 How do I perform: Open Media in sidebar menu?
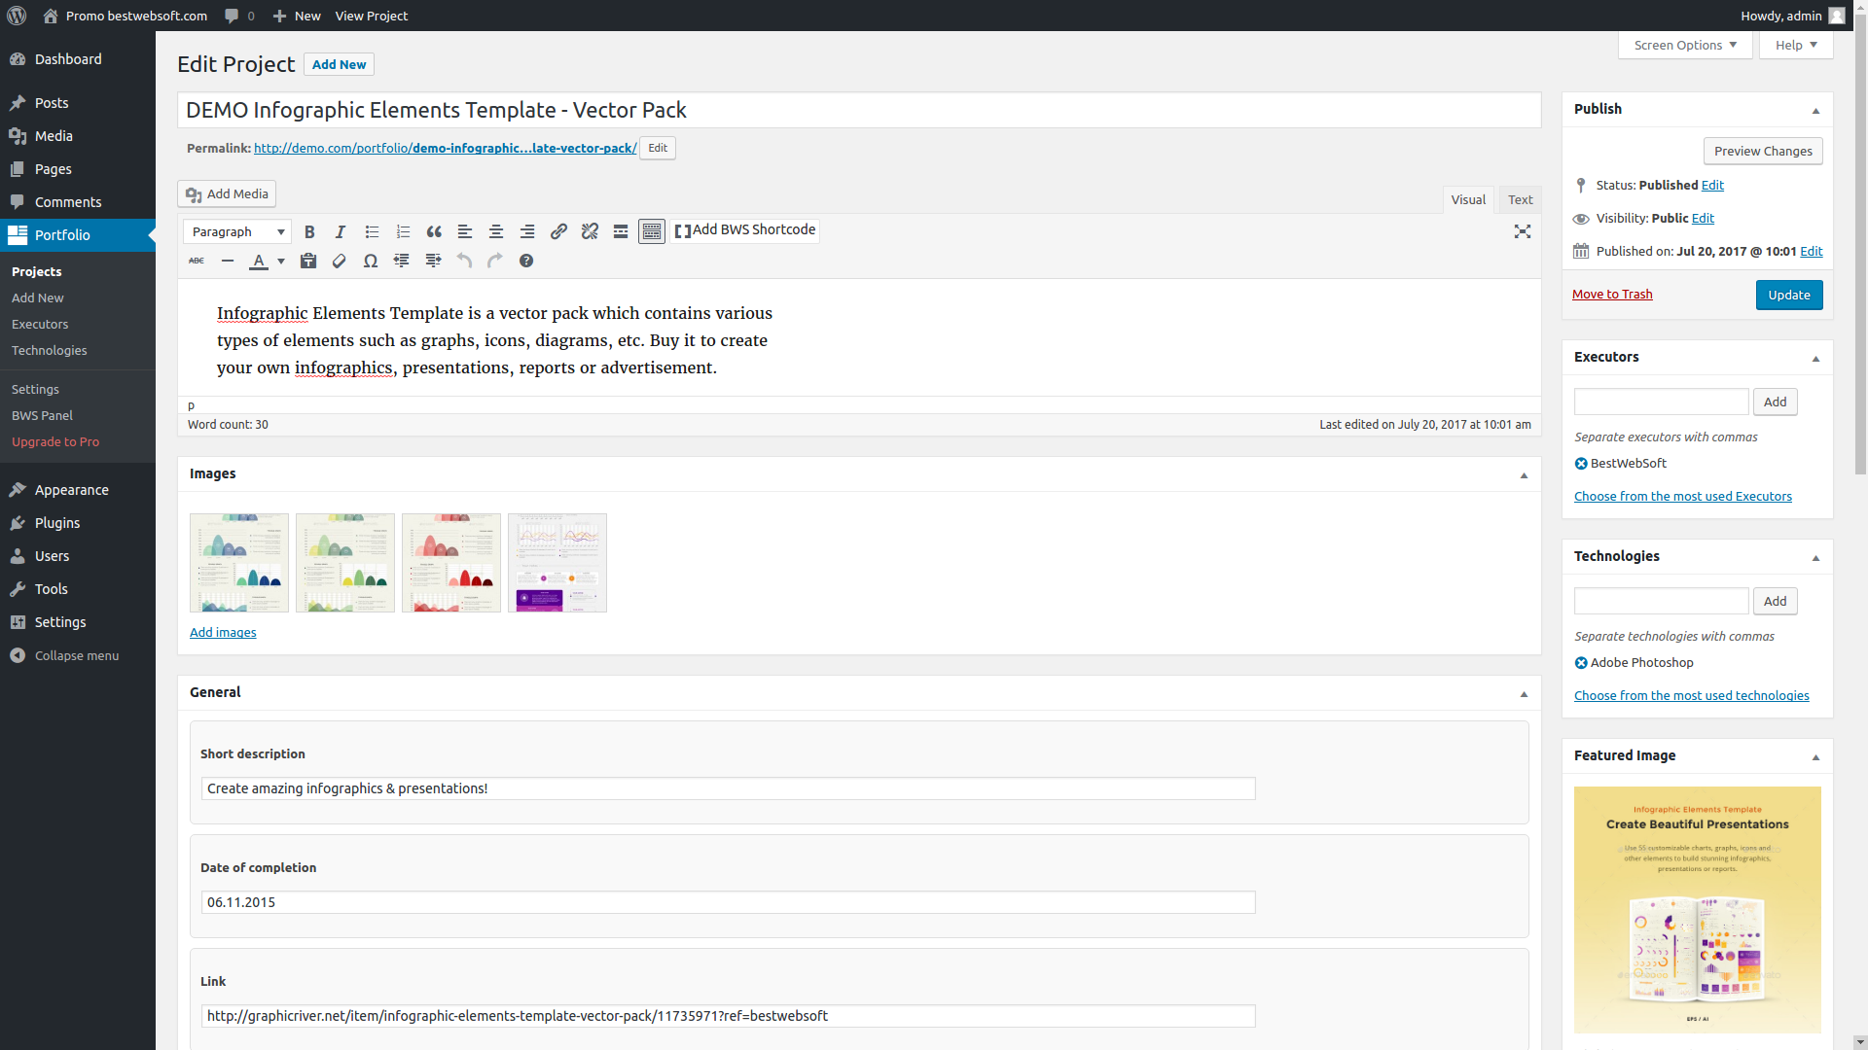(78, 136)
